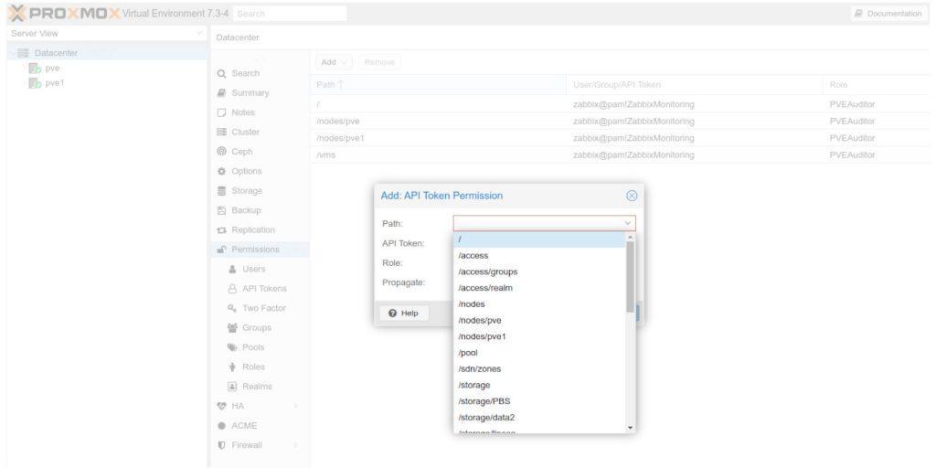
Task: Click the Notes icon
Action: [221, 112]
